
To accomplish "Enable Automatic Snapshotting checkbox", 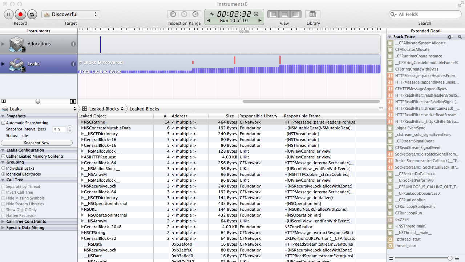I will pos(3,123).
